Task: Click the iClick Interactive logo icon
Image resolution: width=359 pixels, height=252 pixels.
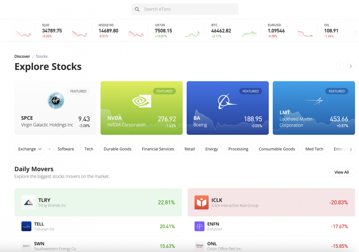Action: pos(201,202)
